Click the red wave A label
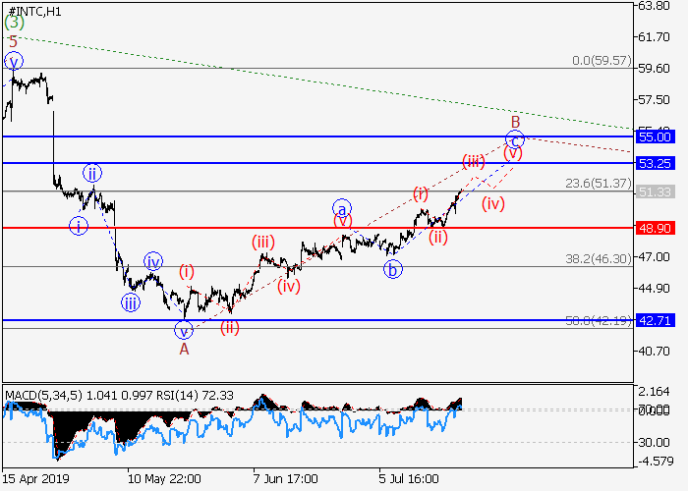Screen dimensions: 688x491 point(184,348)
